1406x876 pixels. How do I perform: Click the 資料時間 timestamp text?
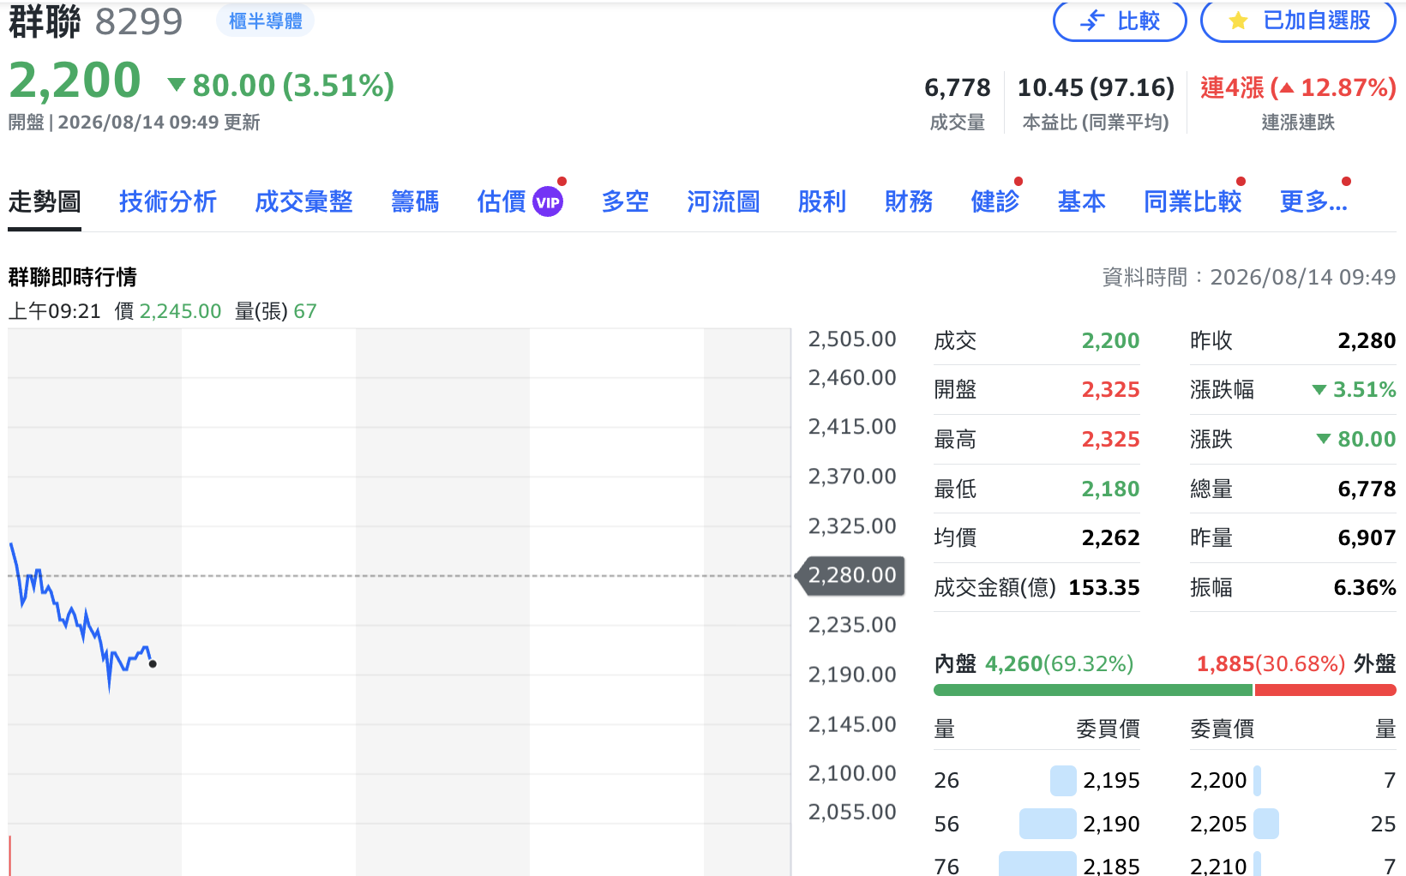[1248, 278]
